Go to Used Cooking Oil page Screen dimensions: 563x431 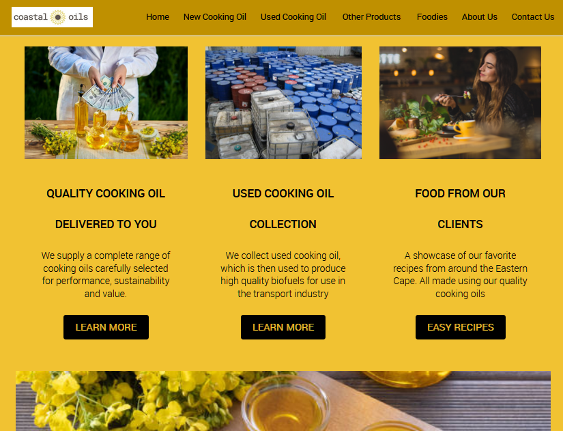[x=293, y=17]
